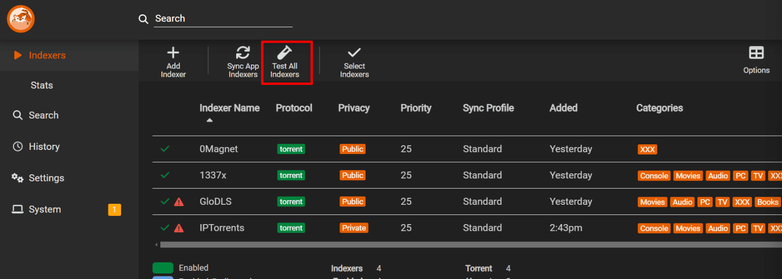Screen dimensions: 782x279
Task: Click the Select Indexers checkmark icon
Action: [x=354, y=53]
